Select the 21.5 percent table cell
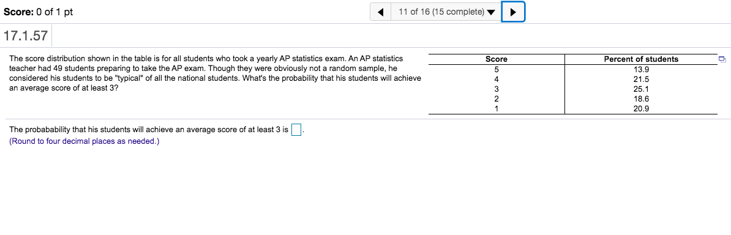The width and height of the screenshot is (731, 235). [641, 80]
